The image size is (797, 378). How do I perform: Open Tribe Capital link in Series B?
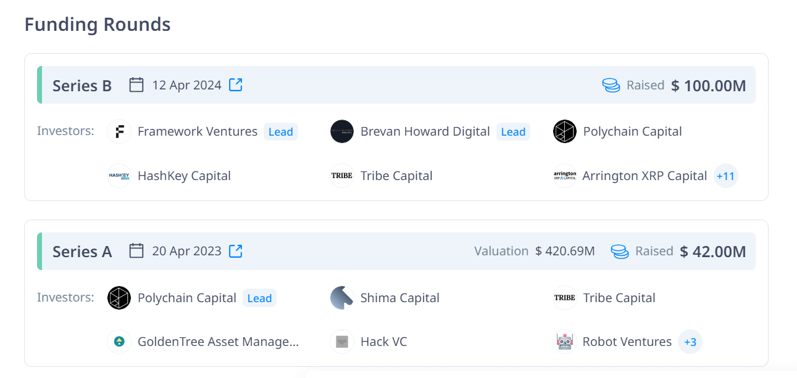point(396,176)
